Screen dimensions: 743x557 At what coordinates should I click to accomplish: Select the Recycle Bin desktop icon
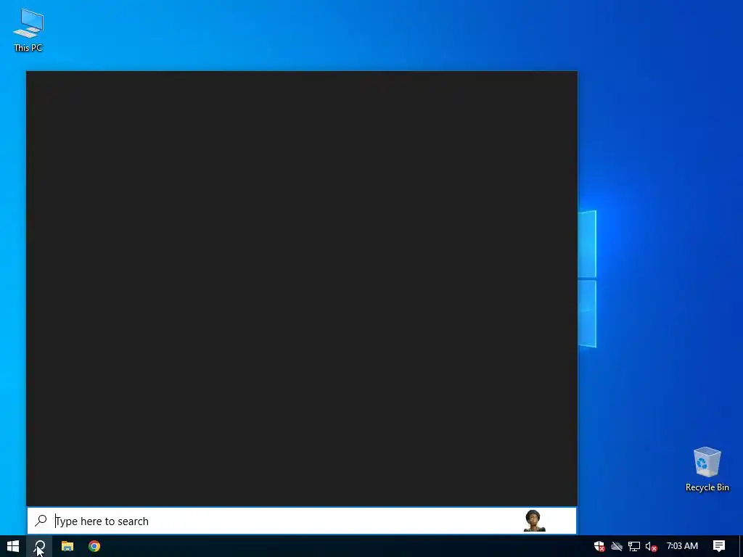(707, 469)
